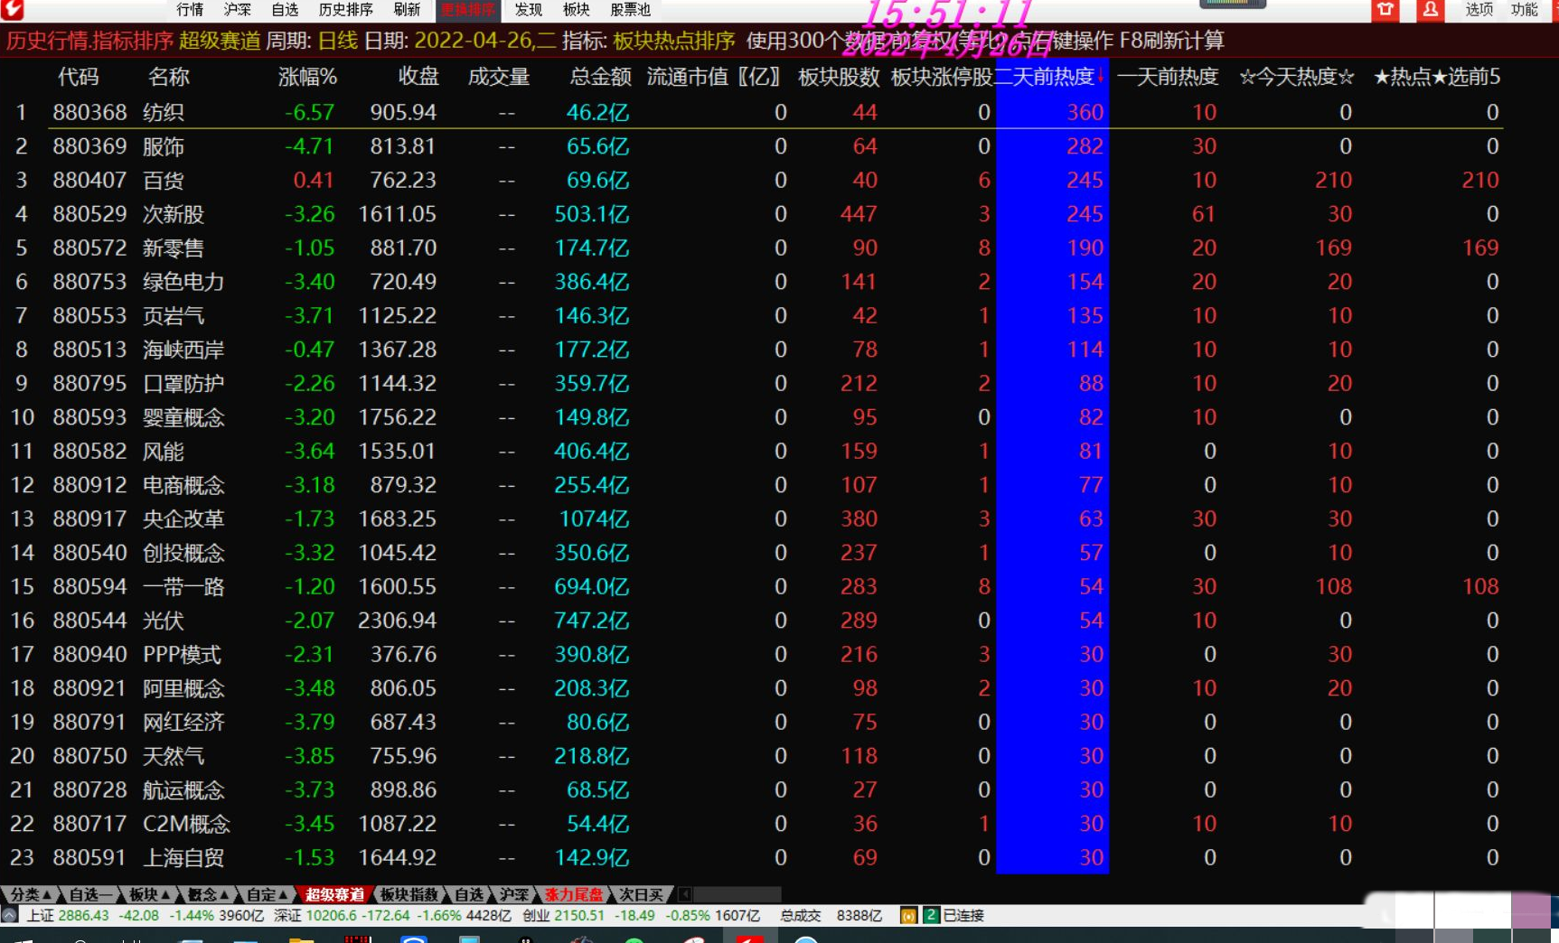Image resolution: width=1559 pixels, height=943 pixels.
Task: Click the red app logo icon
Action: 12,10
